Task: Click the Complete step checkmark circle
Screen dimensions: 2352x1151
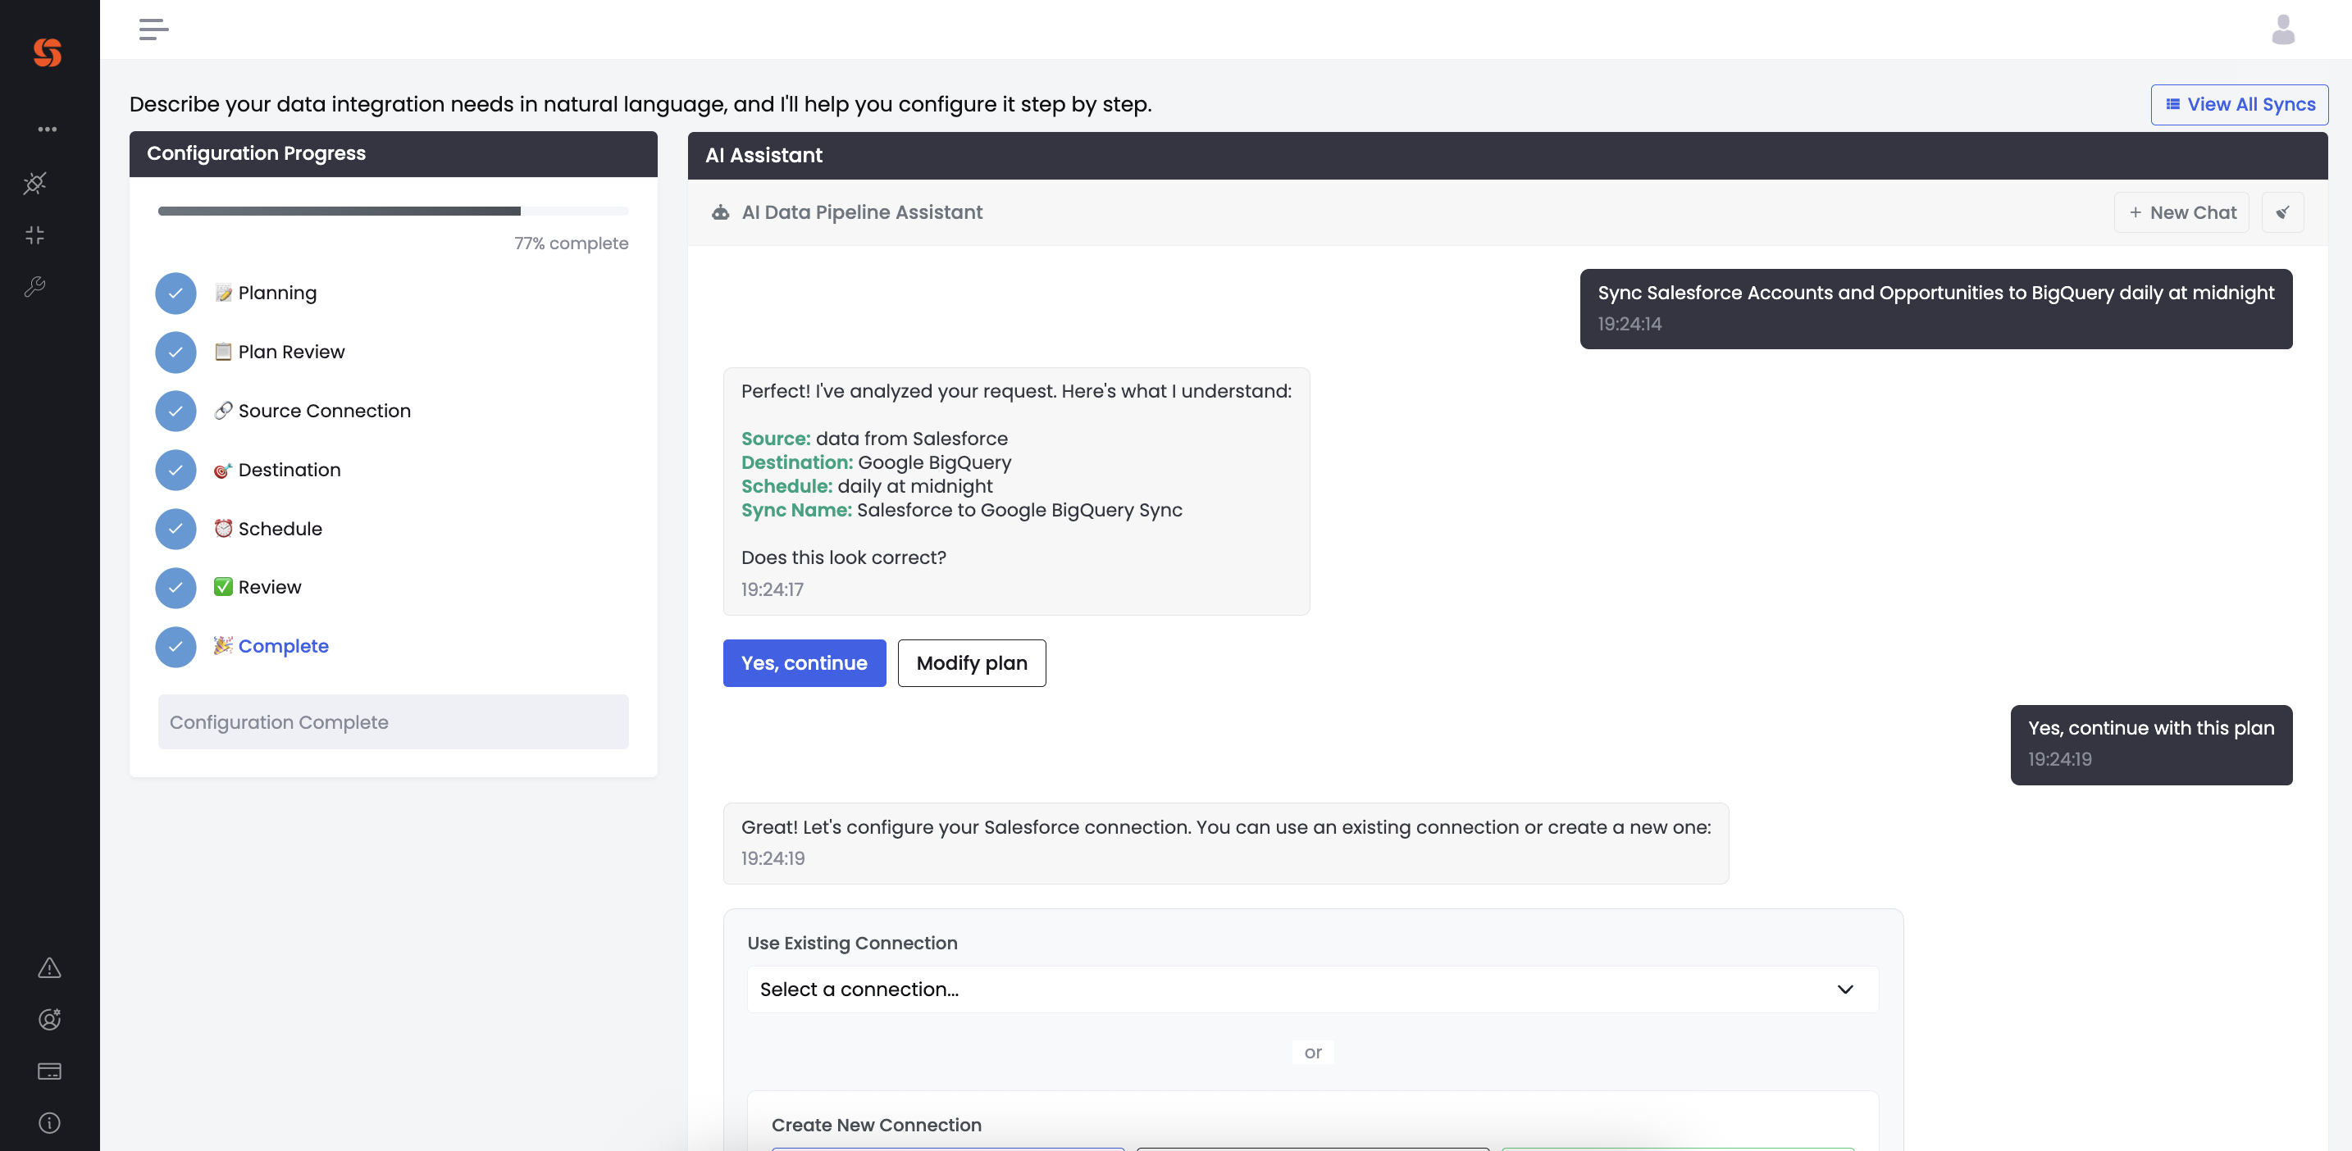Action: (x=175, y=647)
